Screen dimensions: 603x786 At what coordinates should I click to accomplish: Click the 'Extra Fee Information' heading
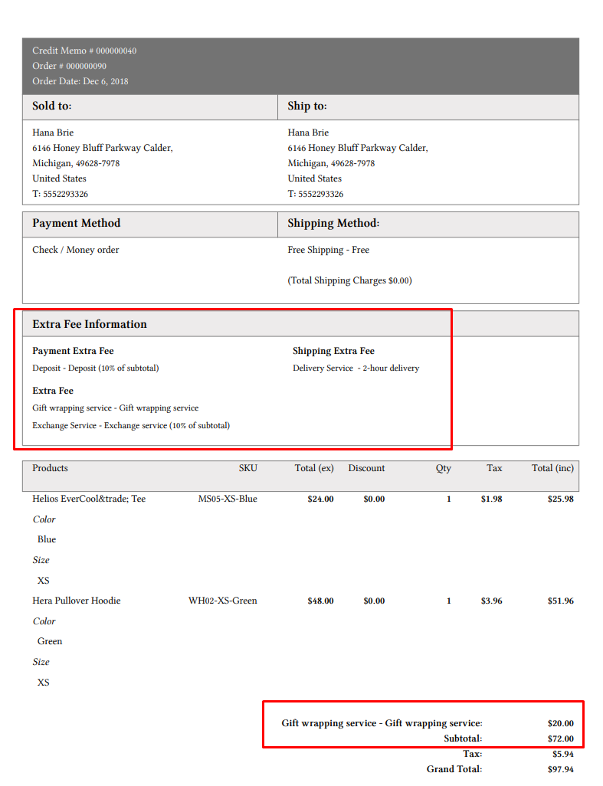tap(89, 324)
